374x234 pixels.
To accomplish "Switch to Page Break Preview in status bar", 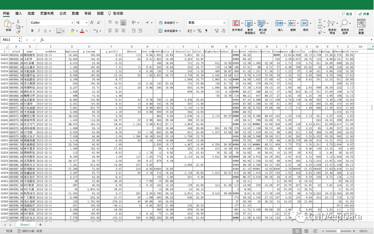I will tap(315, 231).
